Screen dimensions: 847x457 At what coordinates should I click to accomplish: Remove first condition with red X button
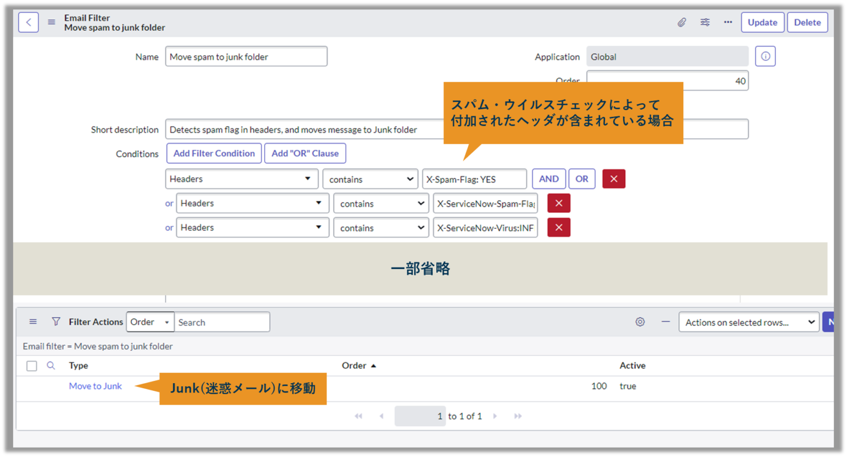(614, 179)
